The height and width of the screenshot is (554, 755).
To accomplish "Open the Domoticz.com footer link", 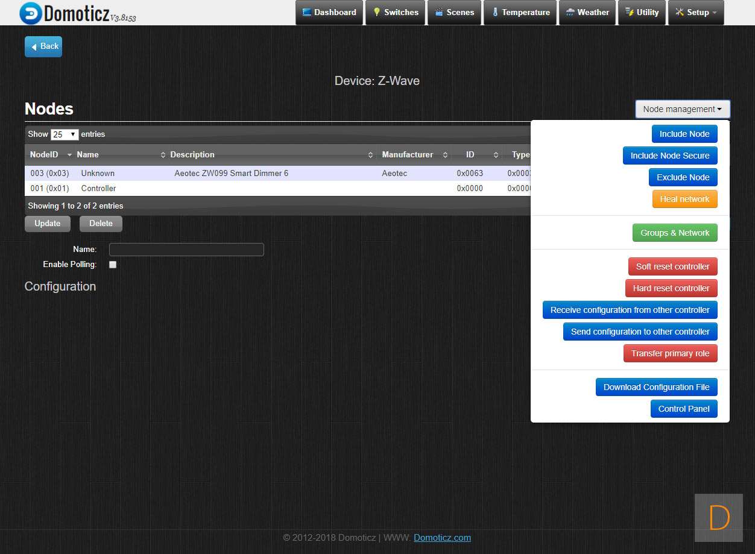I will [x=442, y=538].
